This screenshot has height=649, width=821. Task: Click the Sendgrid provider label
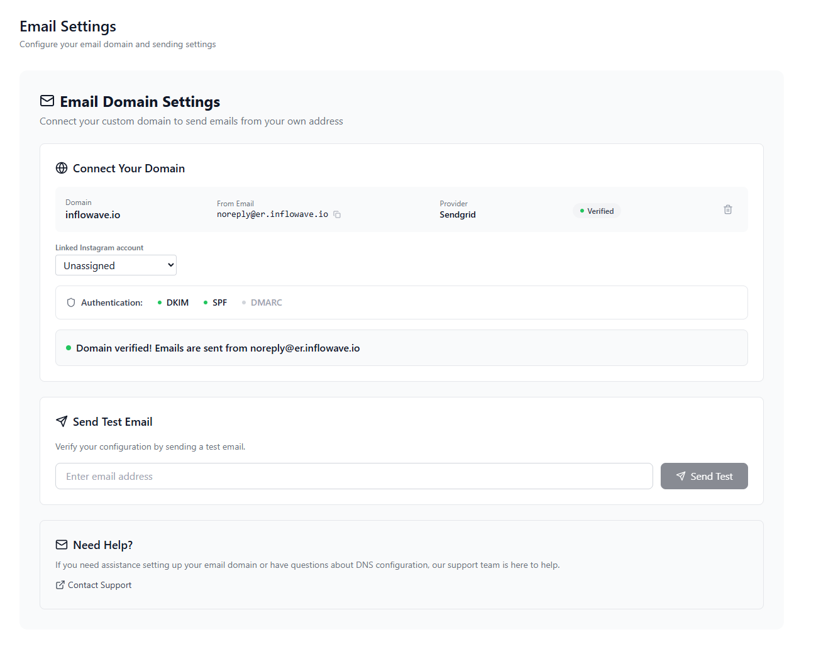[x=457, y=214]
